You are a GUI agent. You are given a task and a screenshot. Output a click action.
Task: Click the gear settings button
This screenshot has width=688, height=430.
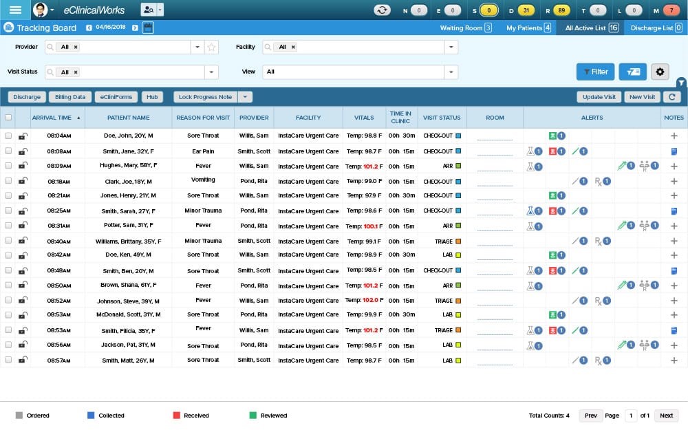(x=660, y=72)
